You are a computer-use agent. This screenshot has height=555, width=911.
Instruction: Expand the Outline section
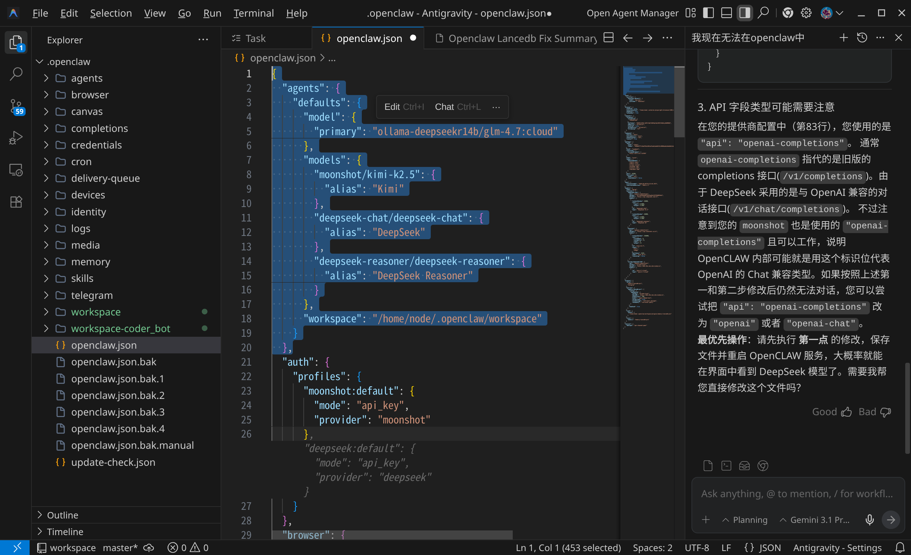pyautogui.click(x=62, y=515)
